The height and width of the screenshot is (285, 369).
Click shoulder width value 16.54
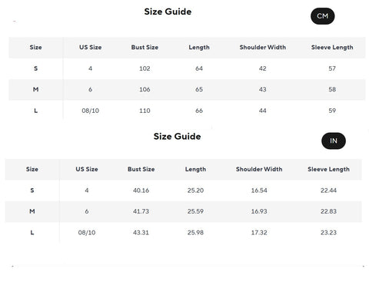click(259, 191)
